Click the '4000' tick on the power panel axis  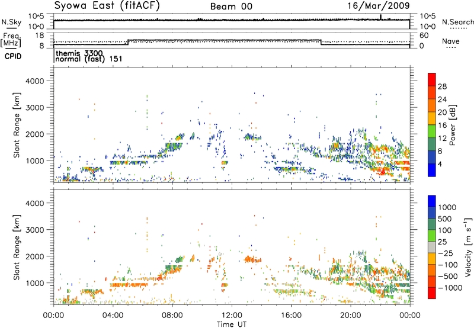[x=35, y=81]
